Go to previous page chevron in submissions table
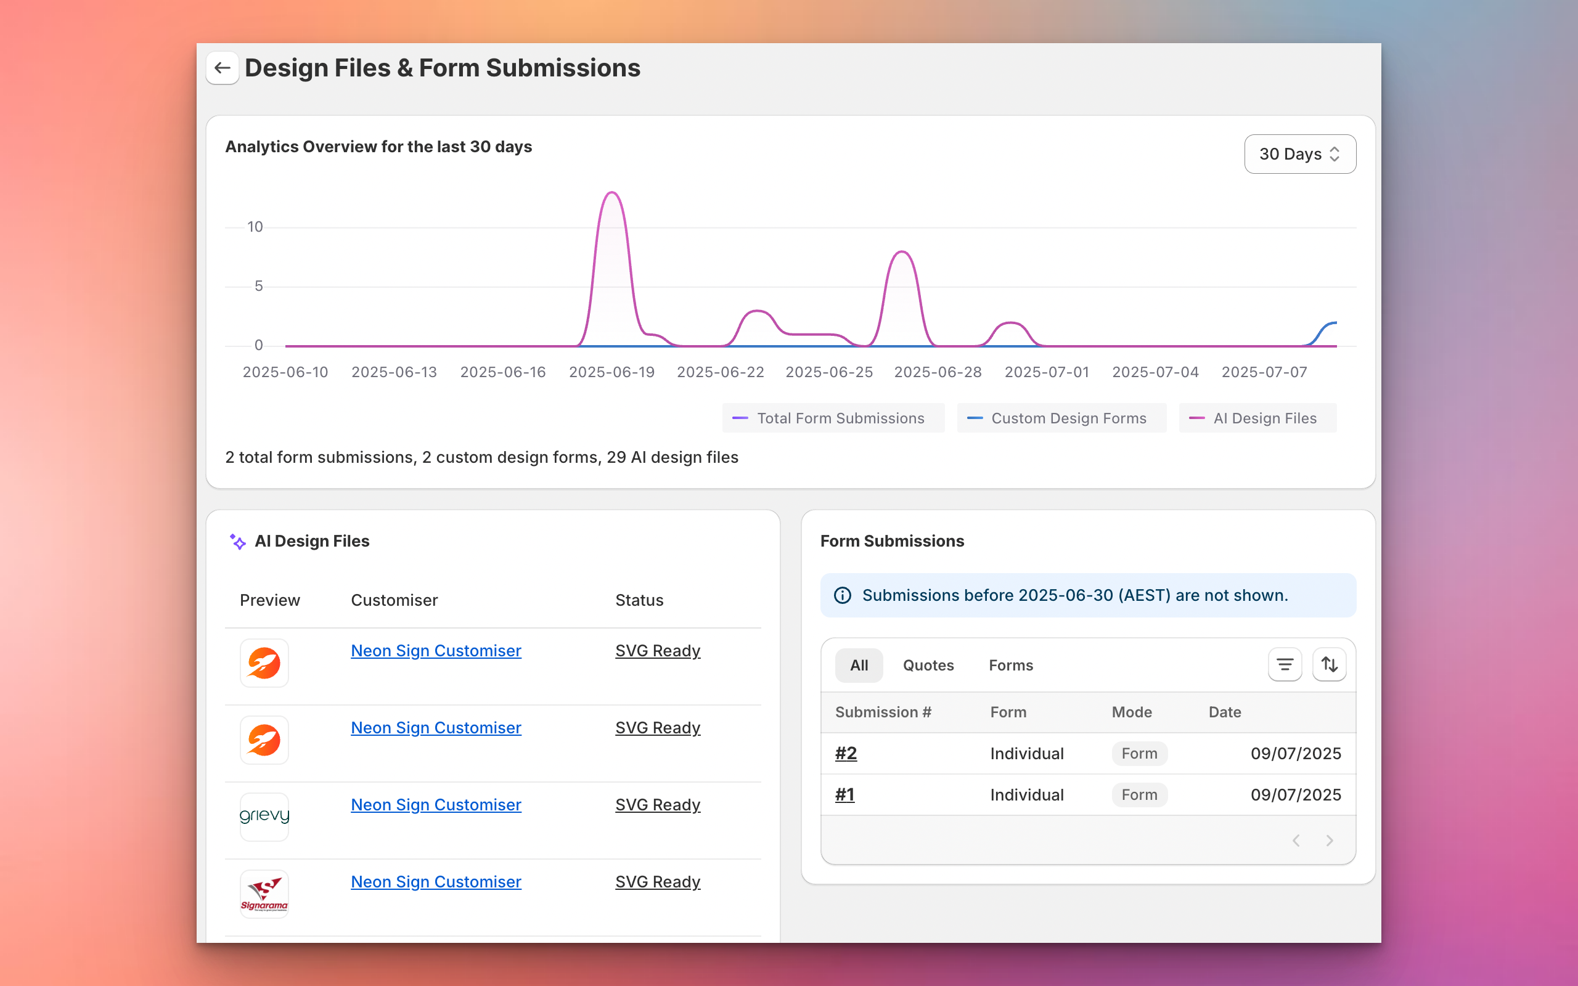The height and width of the screenshot is (986, 1578). coord(1296,841)
